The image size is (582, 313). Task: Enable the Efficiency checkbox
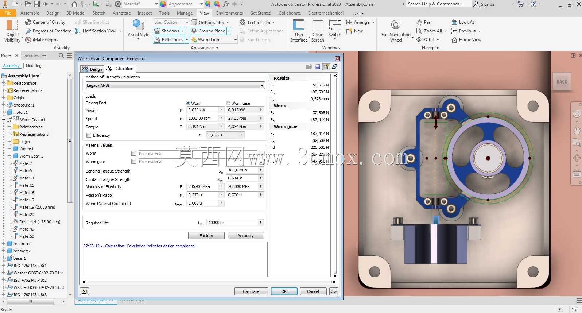coord(89,135)
